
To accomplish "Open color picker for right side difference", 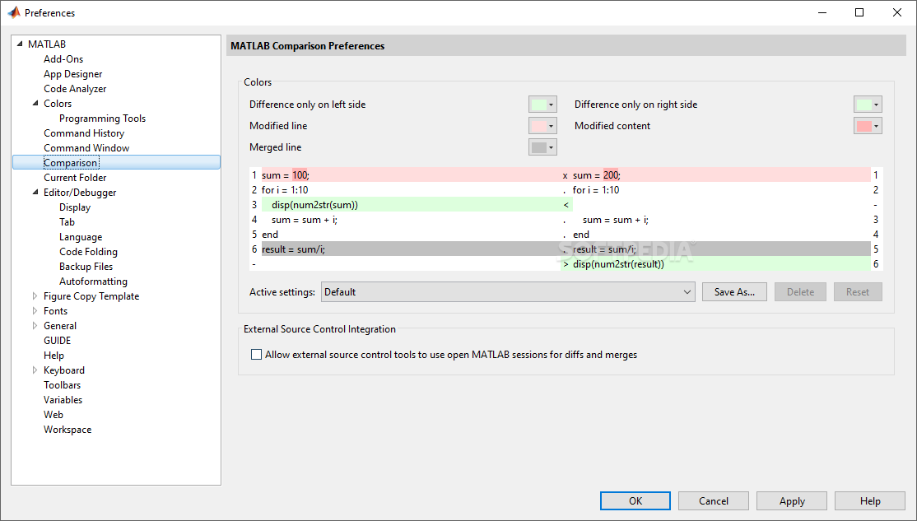I will pyautogui.click(x=868, y=105).
